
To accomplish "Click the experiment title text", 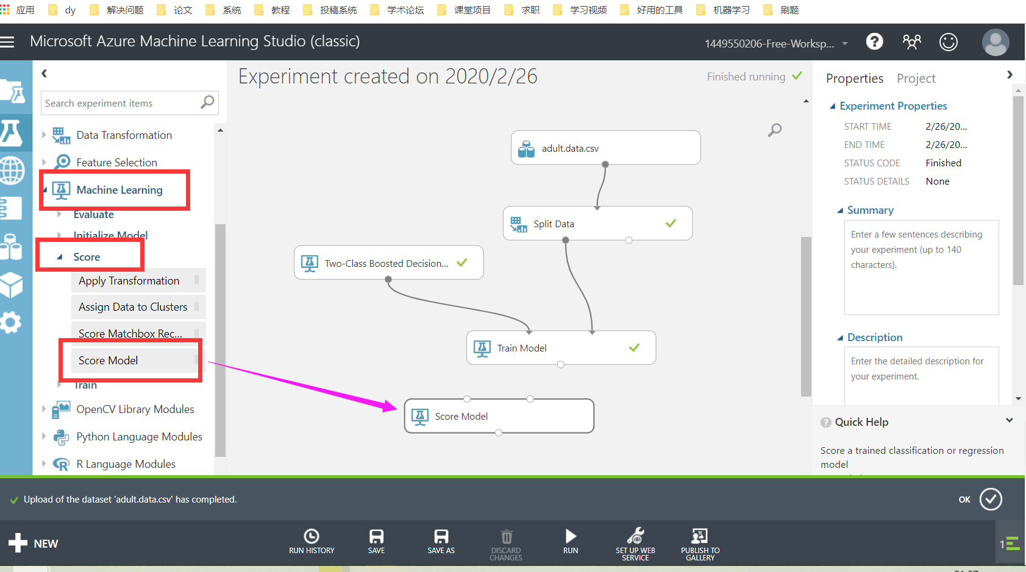I will (388, 77).
